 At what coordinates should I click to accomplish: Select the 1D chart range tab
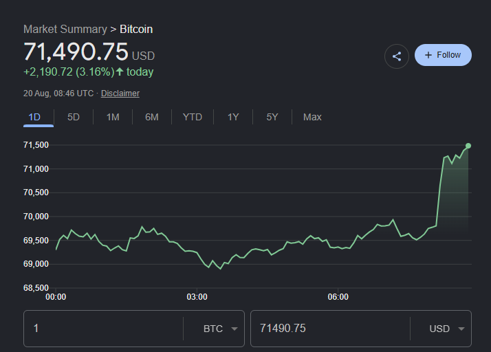point(34,117)
